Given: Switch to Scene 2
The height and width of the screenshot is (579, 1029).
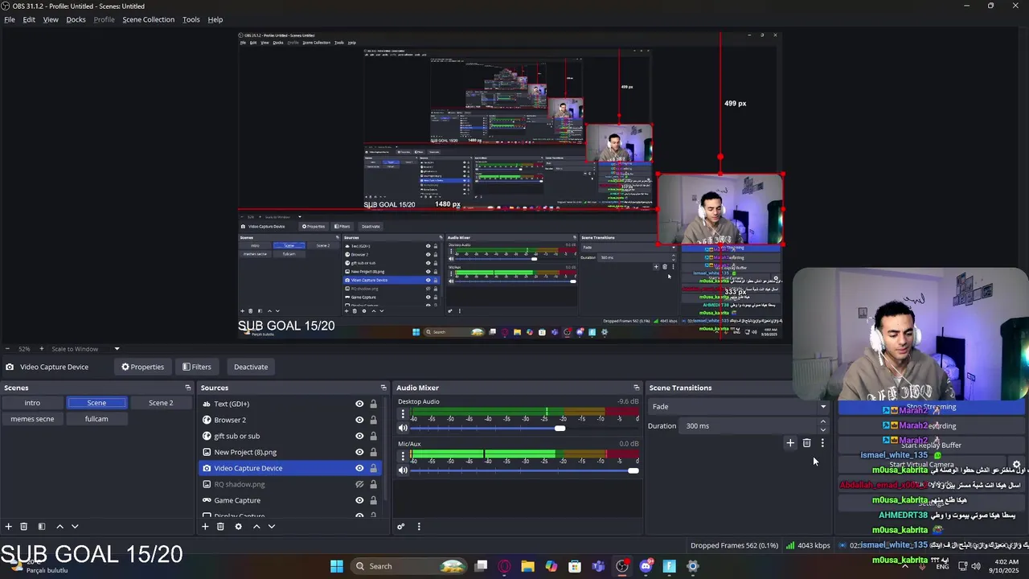Looking at the screenshot, I should [161, 403].
